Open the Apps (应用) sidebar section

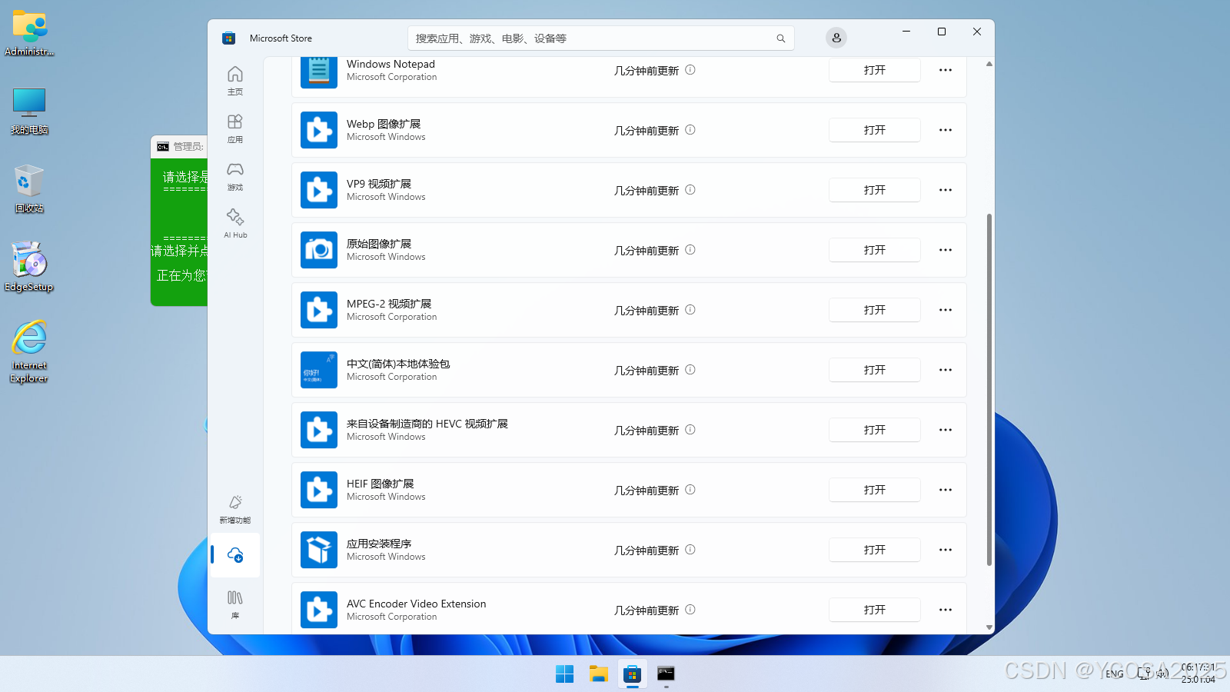235,128
